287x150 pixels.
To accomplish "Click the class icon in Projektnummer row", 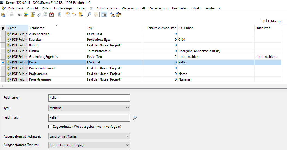I will click(x=9, y=79).
